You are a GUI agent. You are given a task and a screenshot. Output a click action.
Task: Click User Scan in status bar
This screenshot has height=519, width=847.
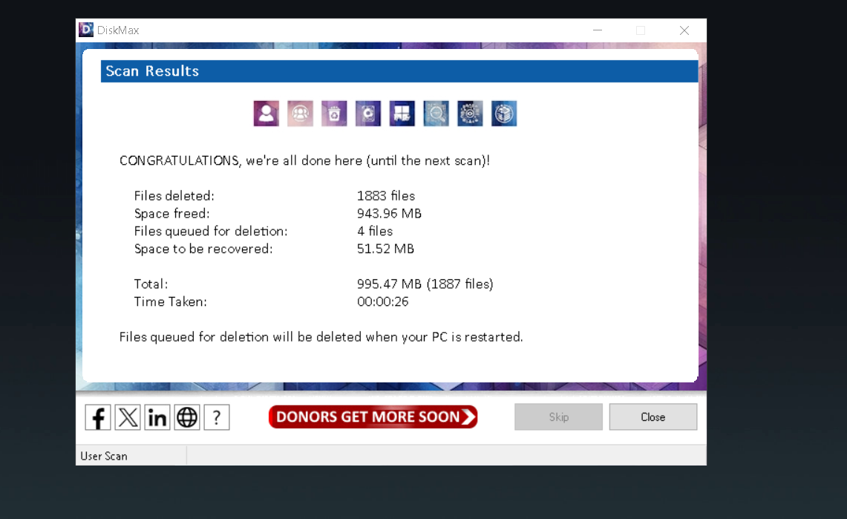(104, 457)
